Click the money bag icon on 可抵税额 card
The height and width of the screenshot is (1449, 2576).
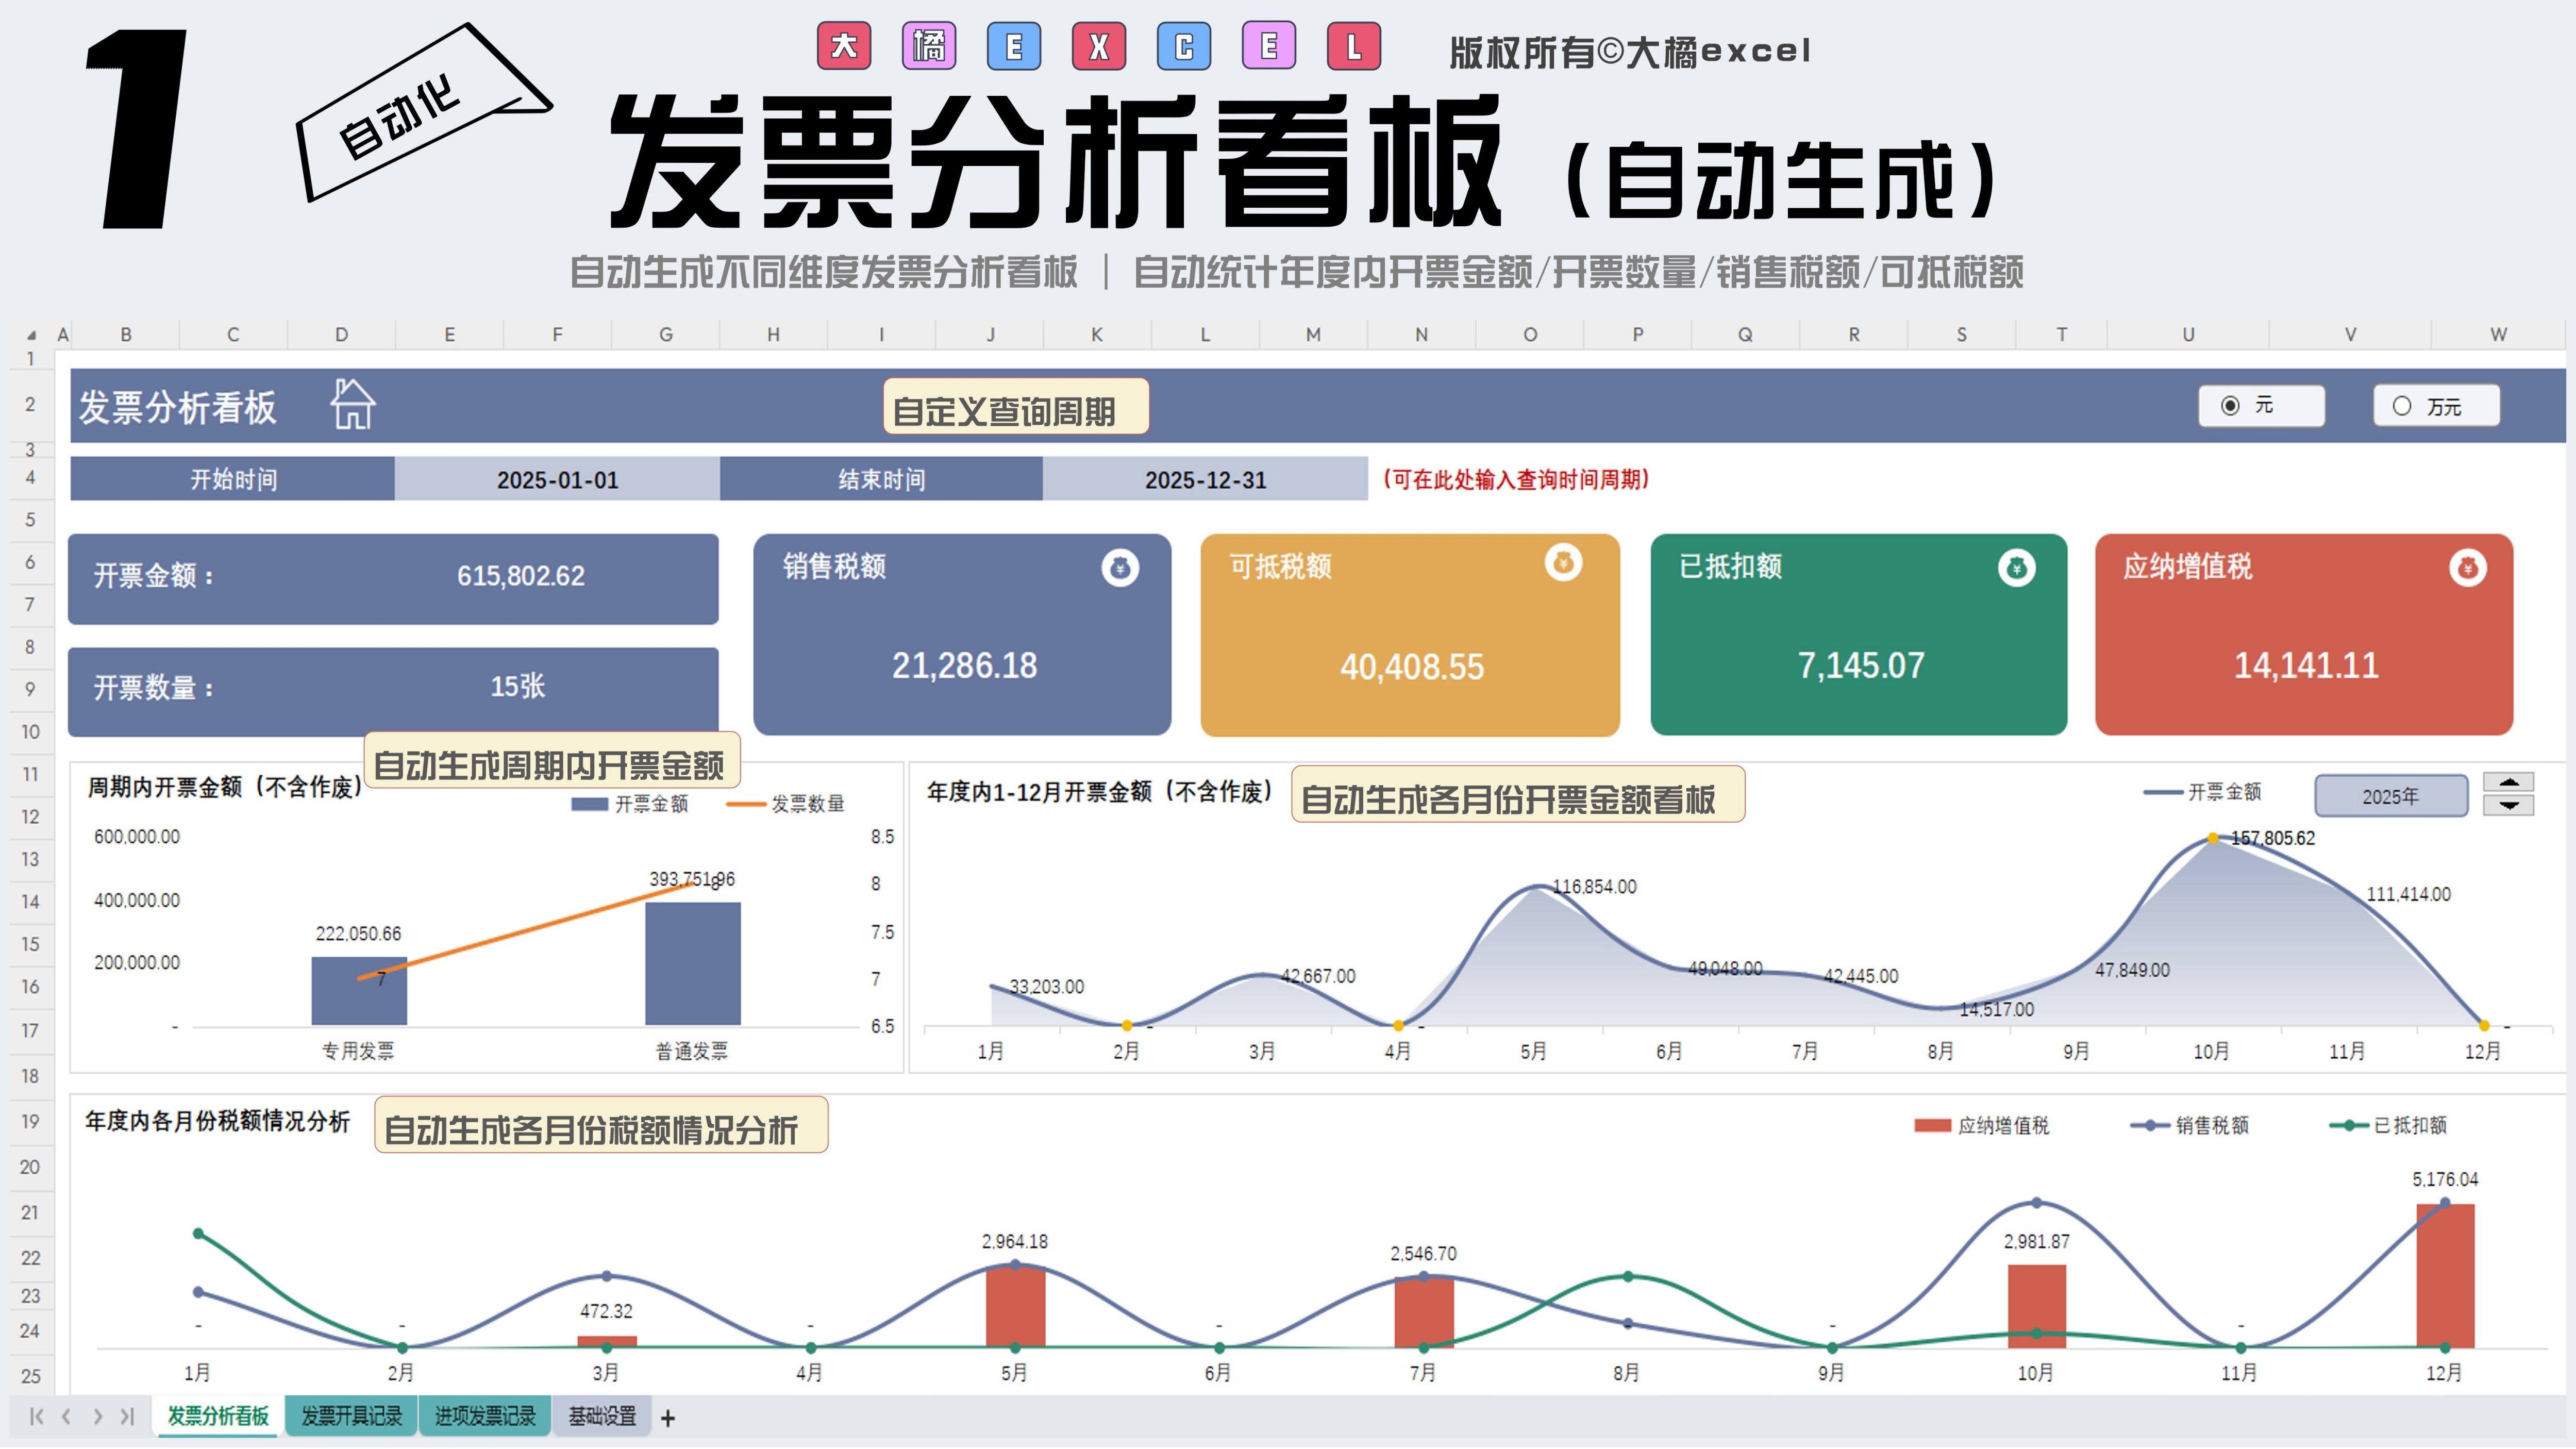click(1563, 563)
